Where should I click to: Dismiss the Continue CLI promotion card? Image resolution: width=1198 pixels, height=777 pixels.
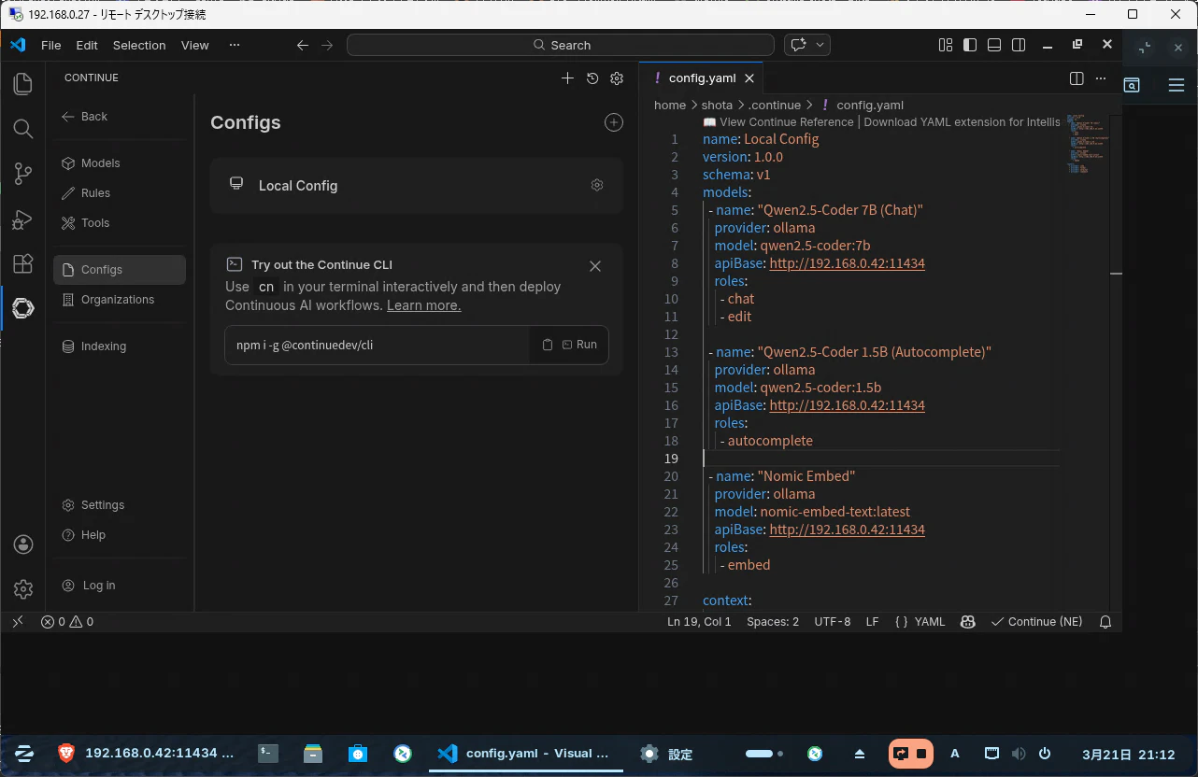595,266
